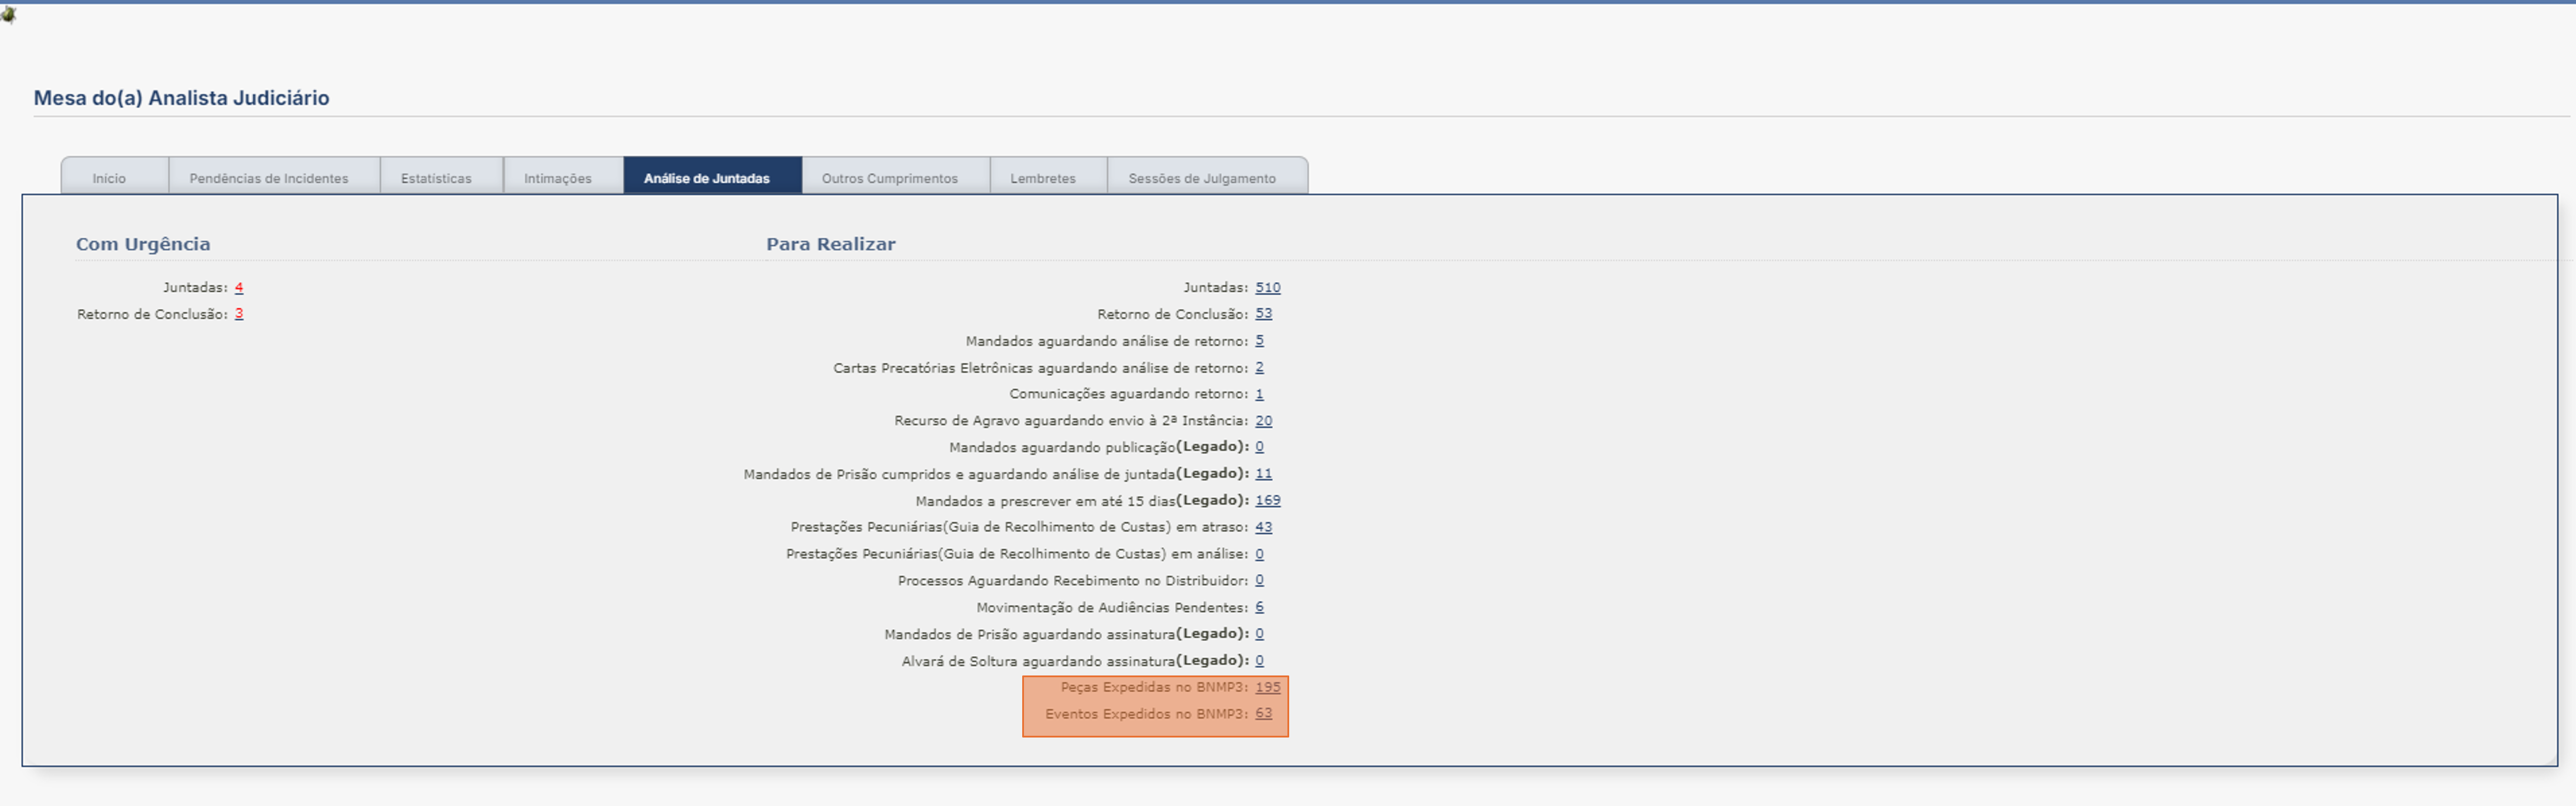Open Mandados a prescrever count 169
2576x806 pixels.
coord(1268,500)
